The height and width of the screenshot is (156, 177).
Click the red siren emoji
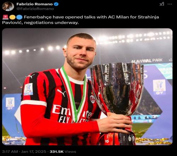5,17
